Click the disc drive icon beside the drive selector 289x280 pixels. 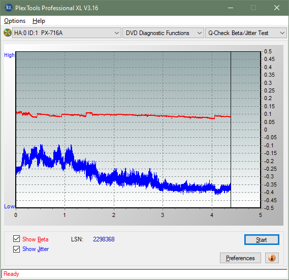pos(8,33)
